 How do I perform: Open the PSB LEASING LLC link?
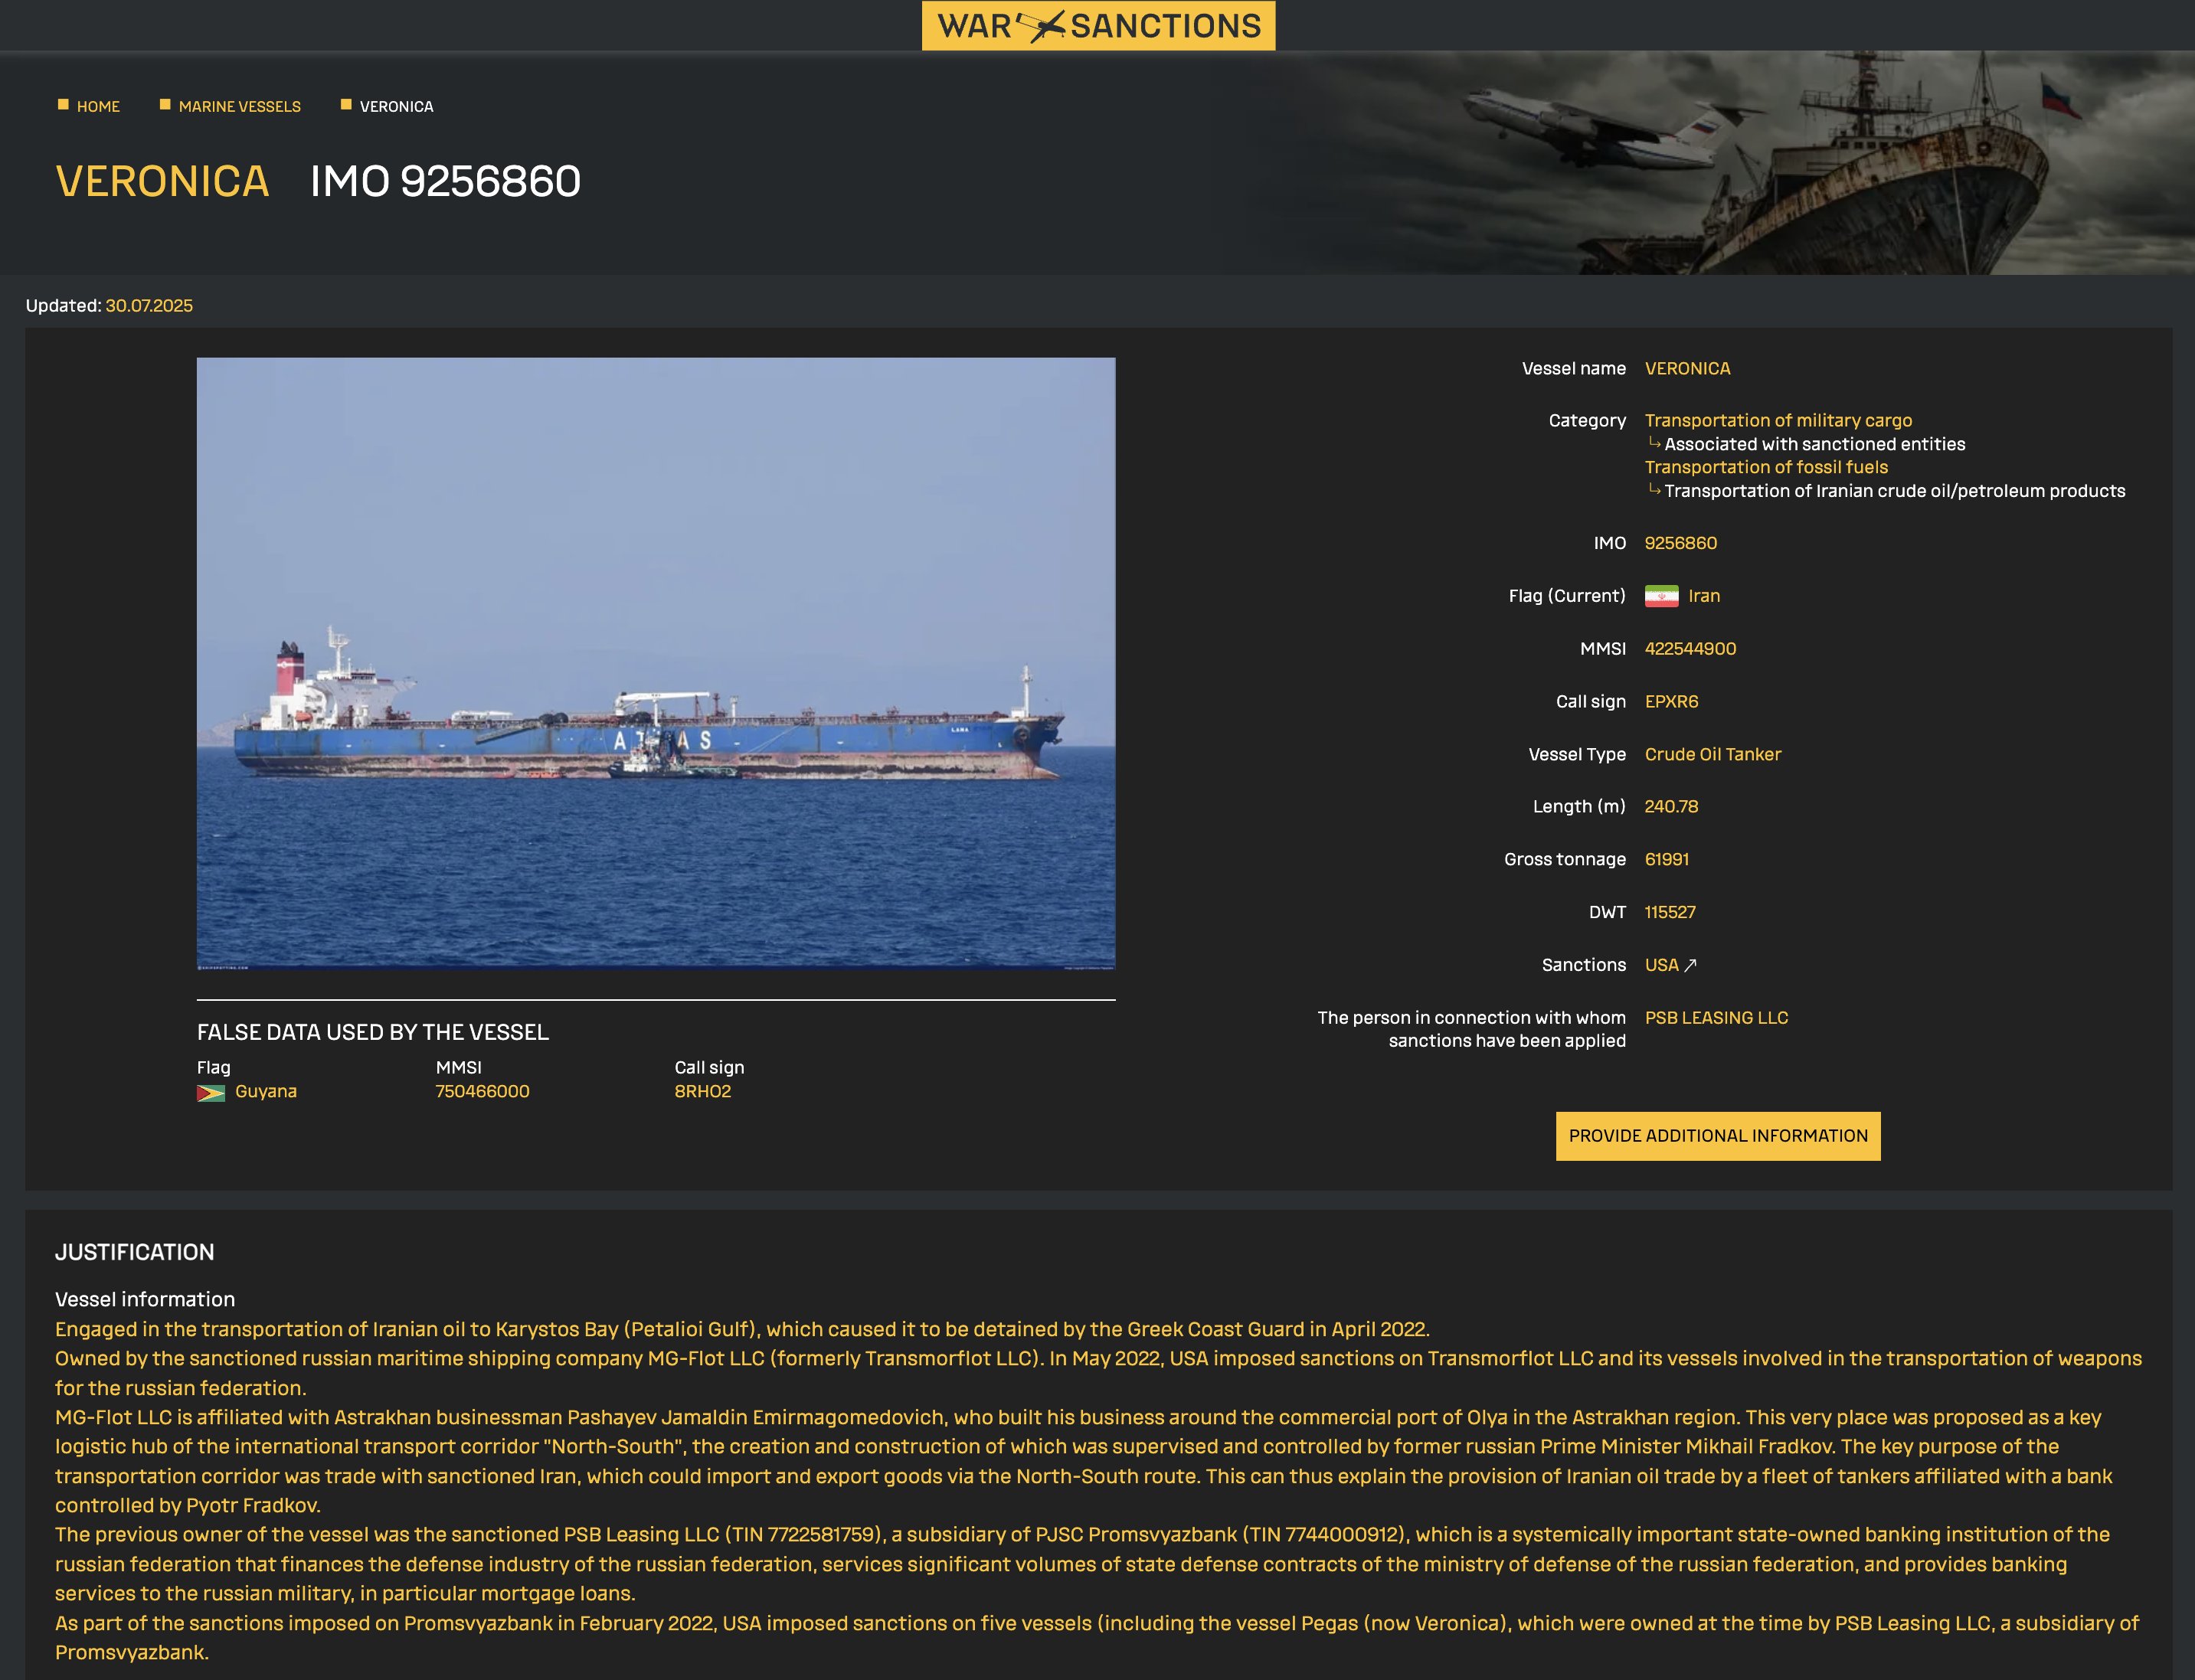(x=1716, y=1018)
